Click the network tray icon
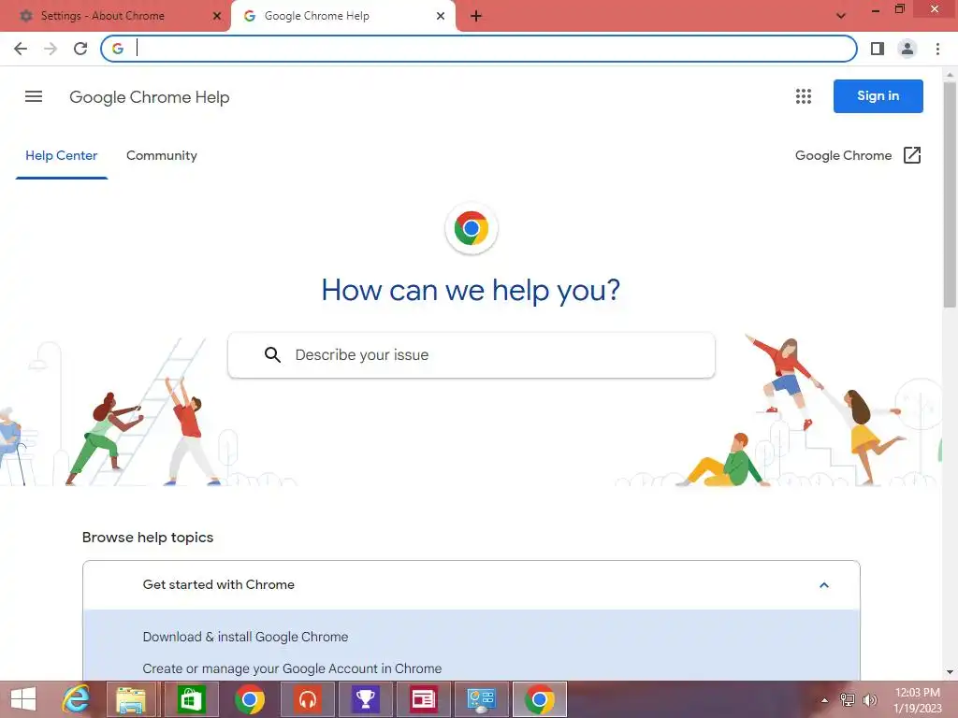The width and height of the screenshot is (958, 718). point(847,700)
